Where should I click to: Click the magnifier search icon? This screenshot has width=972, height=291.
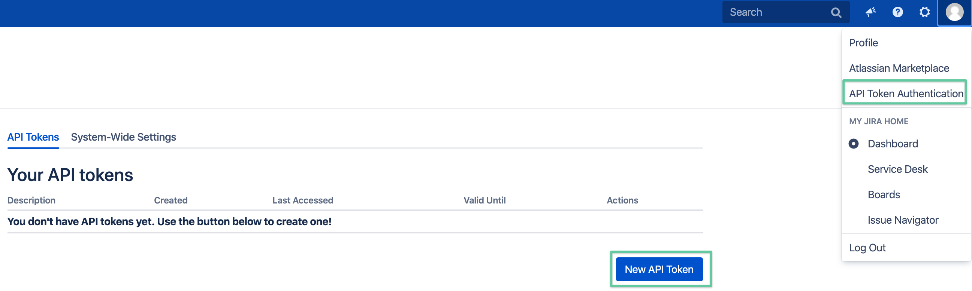coord(836,13)
